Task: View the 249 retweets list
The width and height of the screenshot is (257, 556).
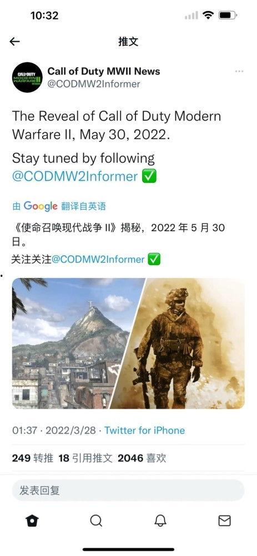Action: [x=33, y=458]
